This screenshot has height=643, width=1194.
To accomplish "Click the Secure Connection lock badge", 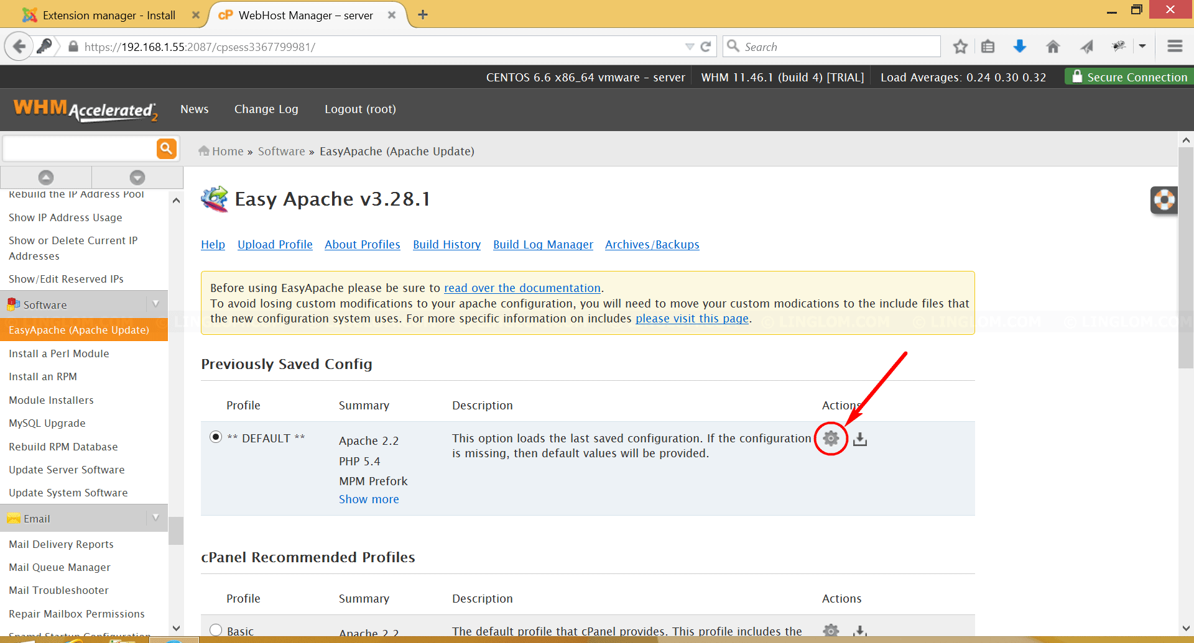I will coord(1129,77).
